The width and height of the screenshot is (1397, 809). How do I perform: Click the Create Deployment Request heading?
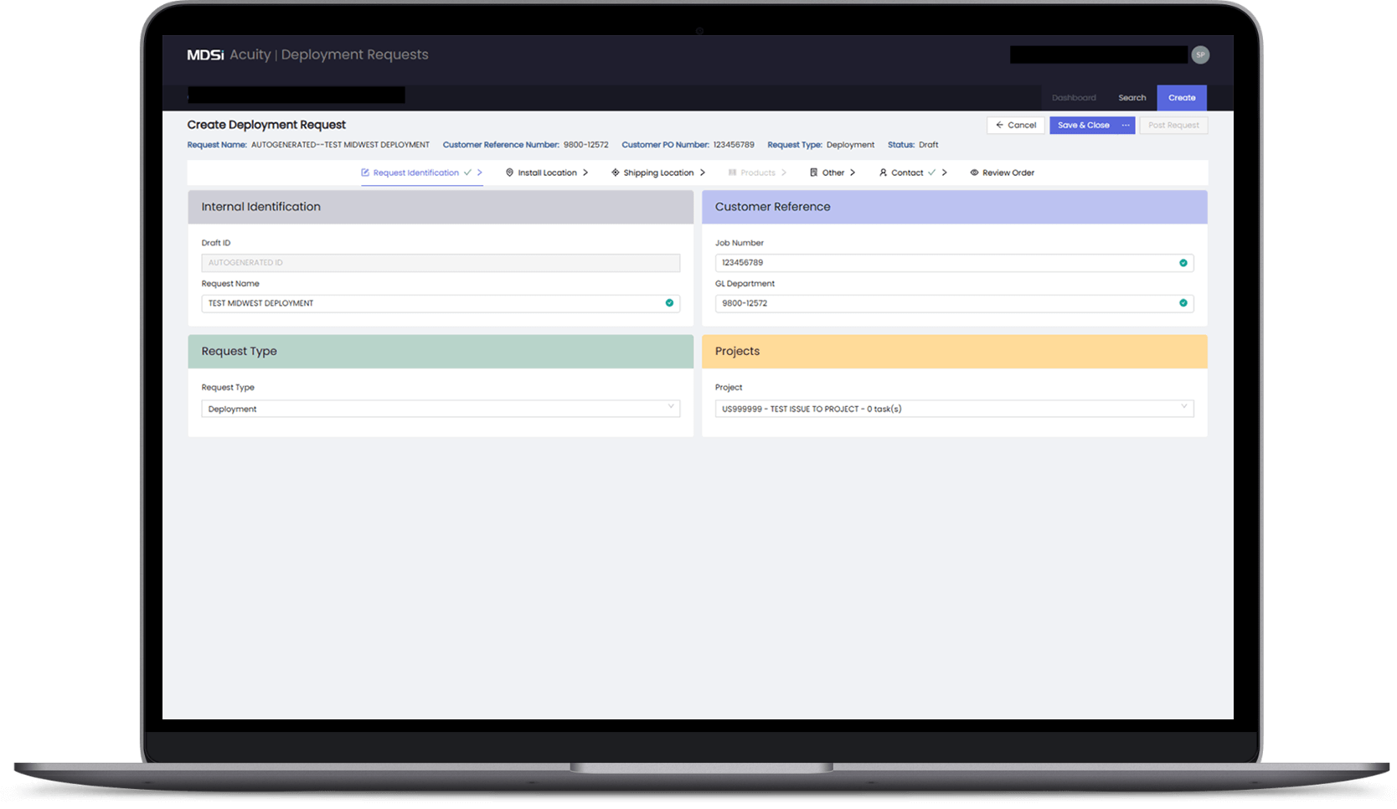pyautogui.click(x=266, y=125)
